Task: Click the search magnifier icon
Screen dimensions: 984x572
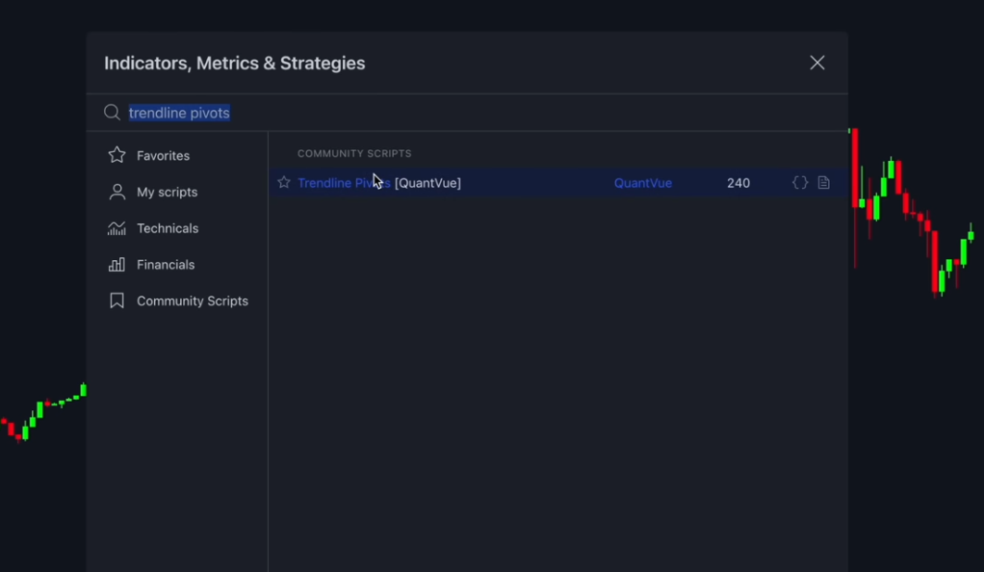Action: point(112,113)
